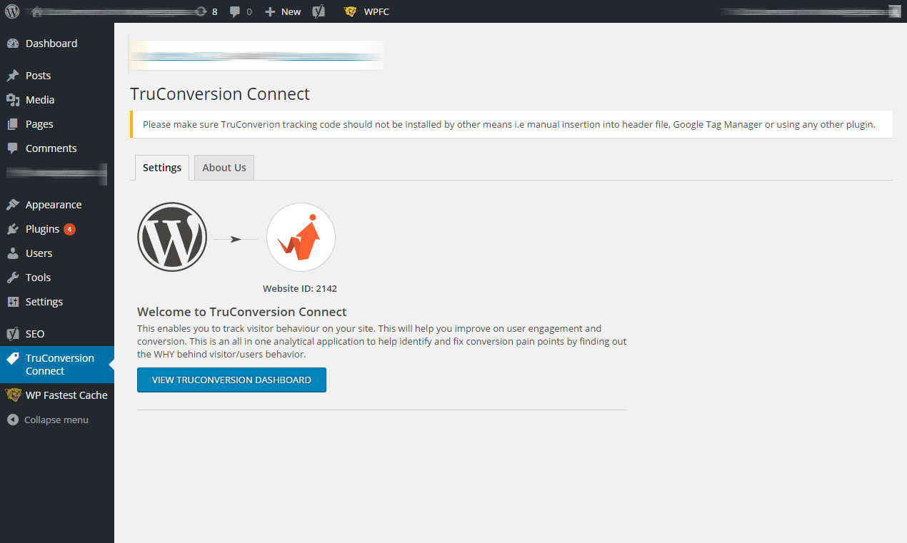Image resolution: width=907 pixels, height=543 pixels.
Task: Click the TruConversion tag icon
Action: [x=13, y=358]
